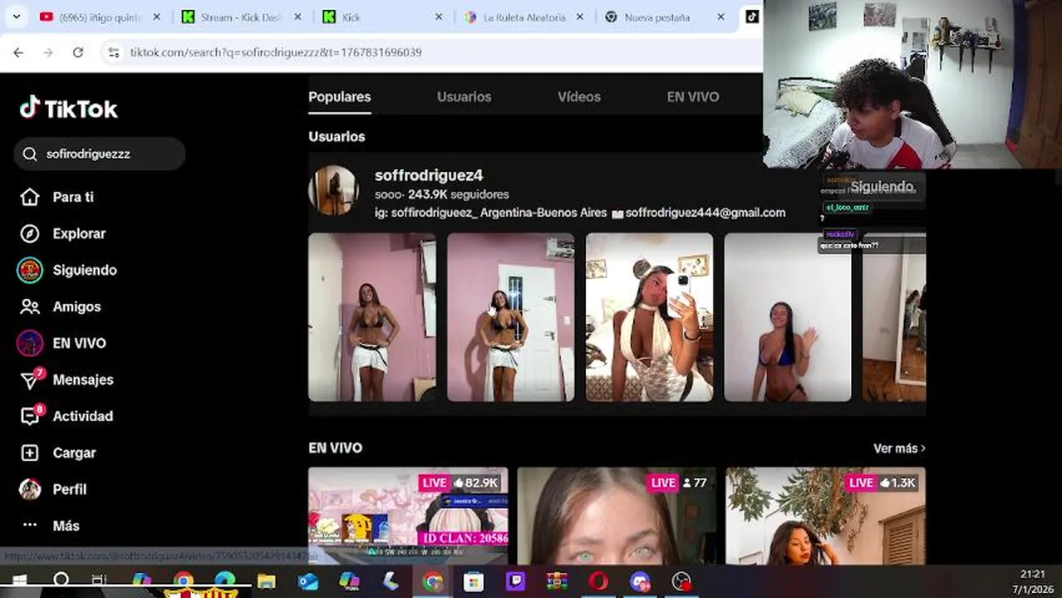1062x598 pixels.
Task: Open Windows Start button
Action: tap(18, 581)
